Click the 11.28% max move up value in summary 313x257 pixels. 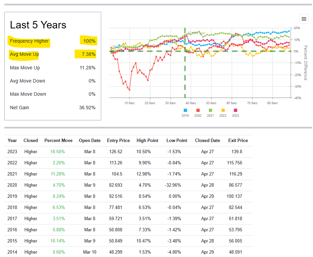pyautogui.click(x=87, y=68)
